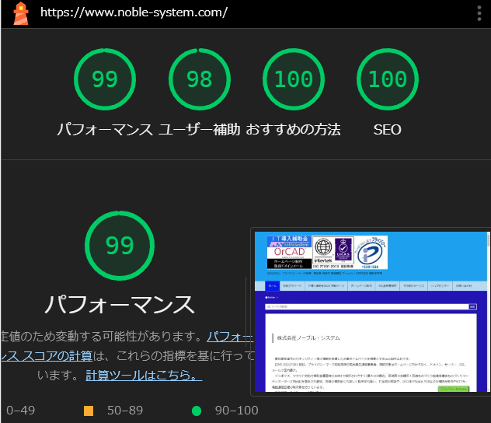Viewport: 491px width, 423px height.
Task: Click the page URL noble-system.com
Action: (x=134, y=12)
